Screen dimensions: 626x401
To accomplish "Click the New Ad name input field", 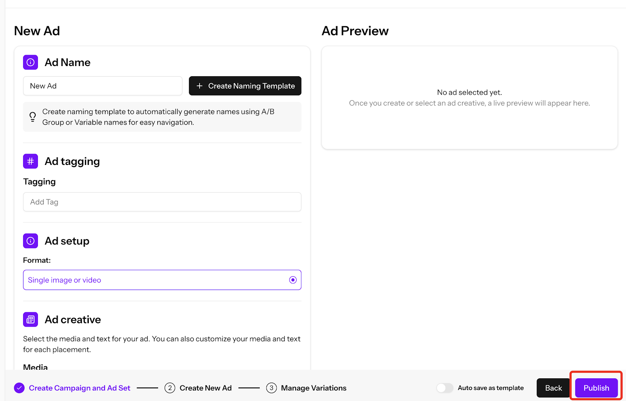I will point(103,86).
